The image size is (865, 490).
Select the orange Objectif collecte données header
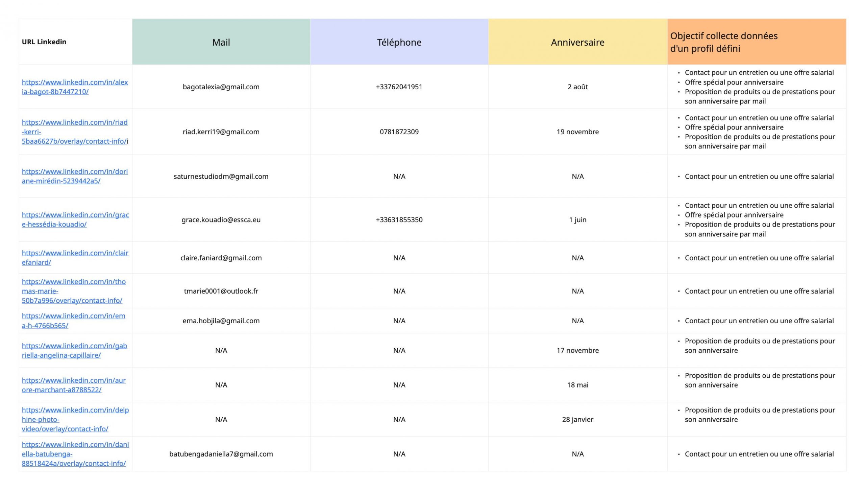[757, 42]
